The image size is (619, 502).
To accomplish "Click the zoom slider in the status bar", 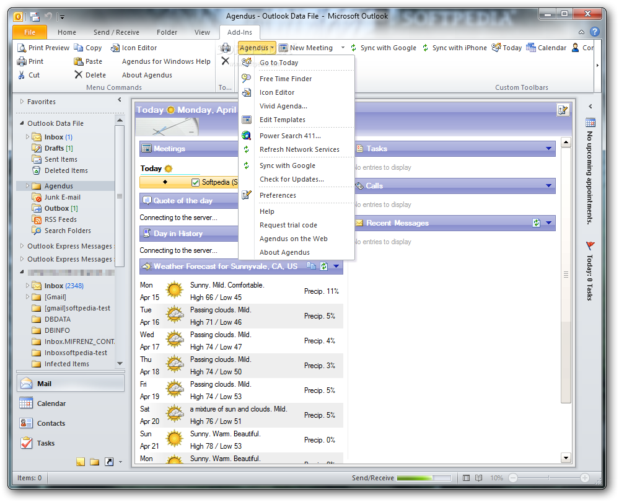I will click(x=549, y=478).
